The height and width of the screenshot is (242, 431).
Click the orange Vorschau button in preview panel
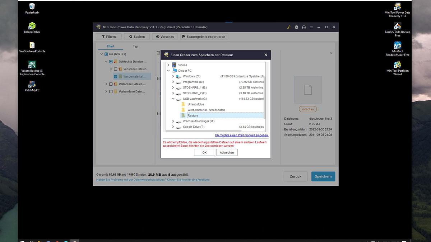308,109
